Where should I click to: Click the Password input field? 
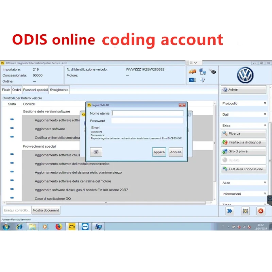(x=148, y=121)
